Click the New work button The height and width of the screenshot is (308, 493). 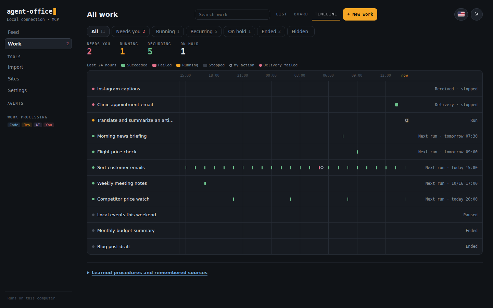pos(360,14)
